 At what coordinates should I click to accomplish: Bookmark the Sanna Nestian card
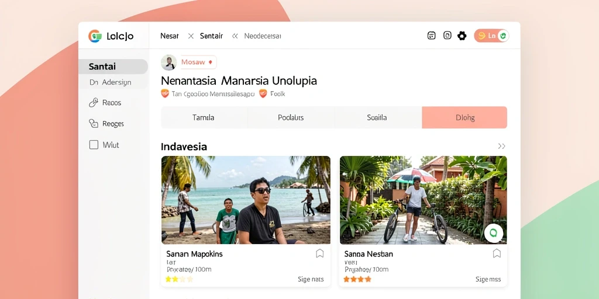click(497, 253)
